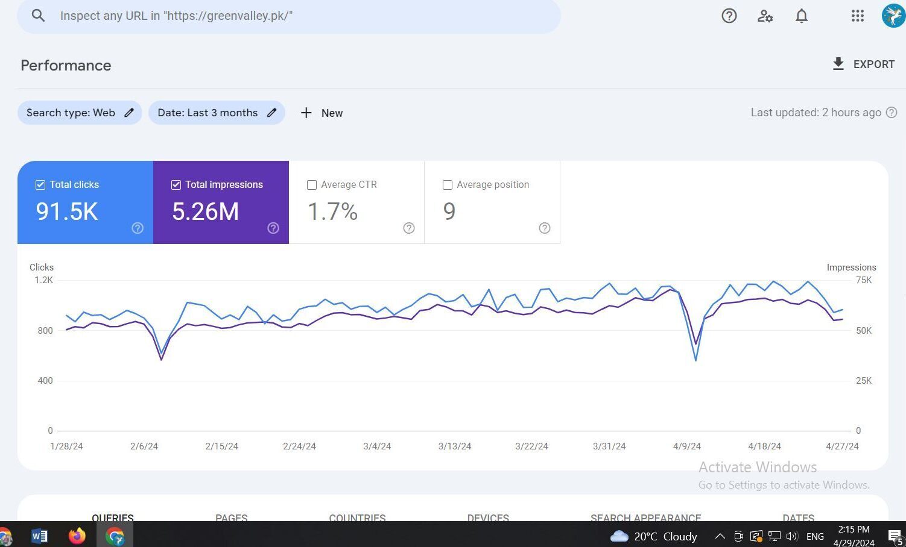Click the 1.7% average CTR value
This screenshot has width=906, height=547.
(x=333, y=211)
